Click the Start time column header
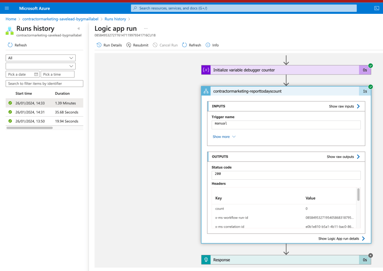 [x=24, y=93]
